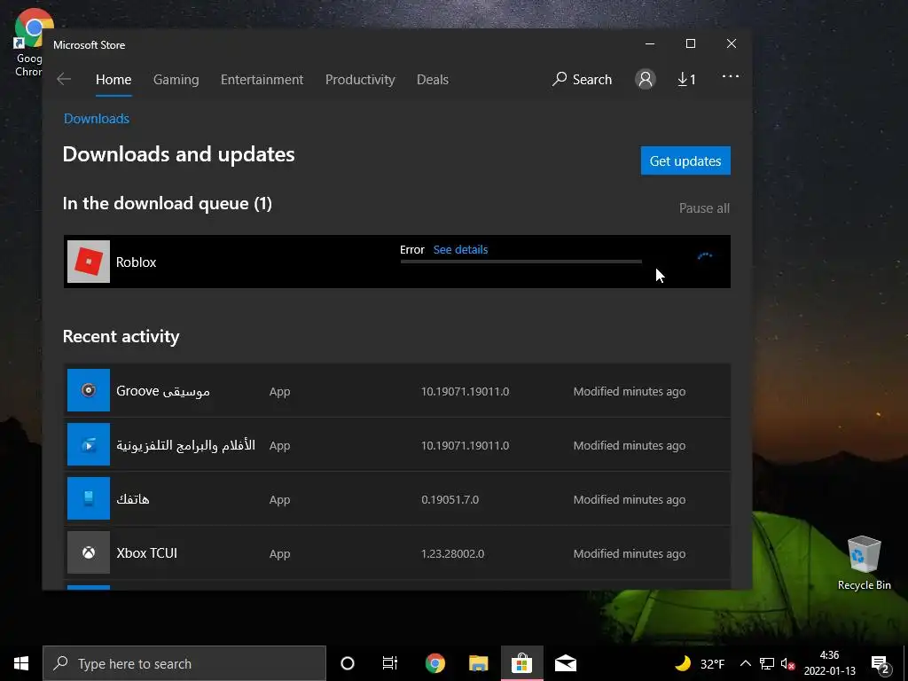Click the Get updates button
This screenshot has width=908, height=681.
click(x=685, y=160)
